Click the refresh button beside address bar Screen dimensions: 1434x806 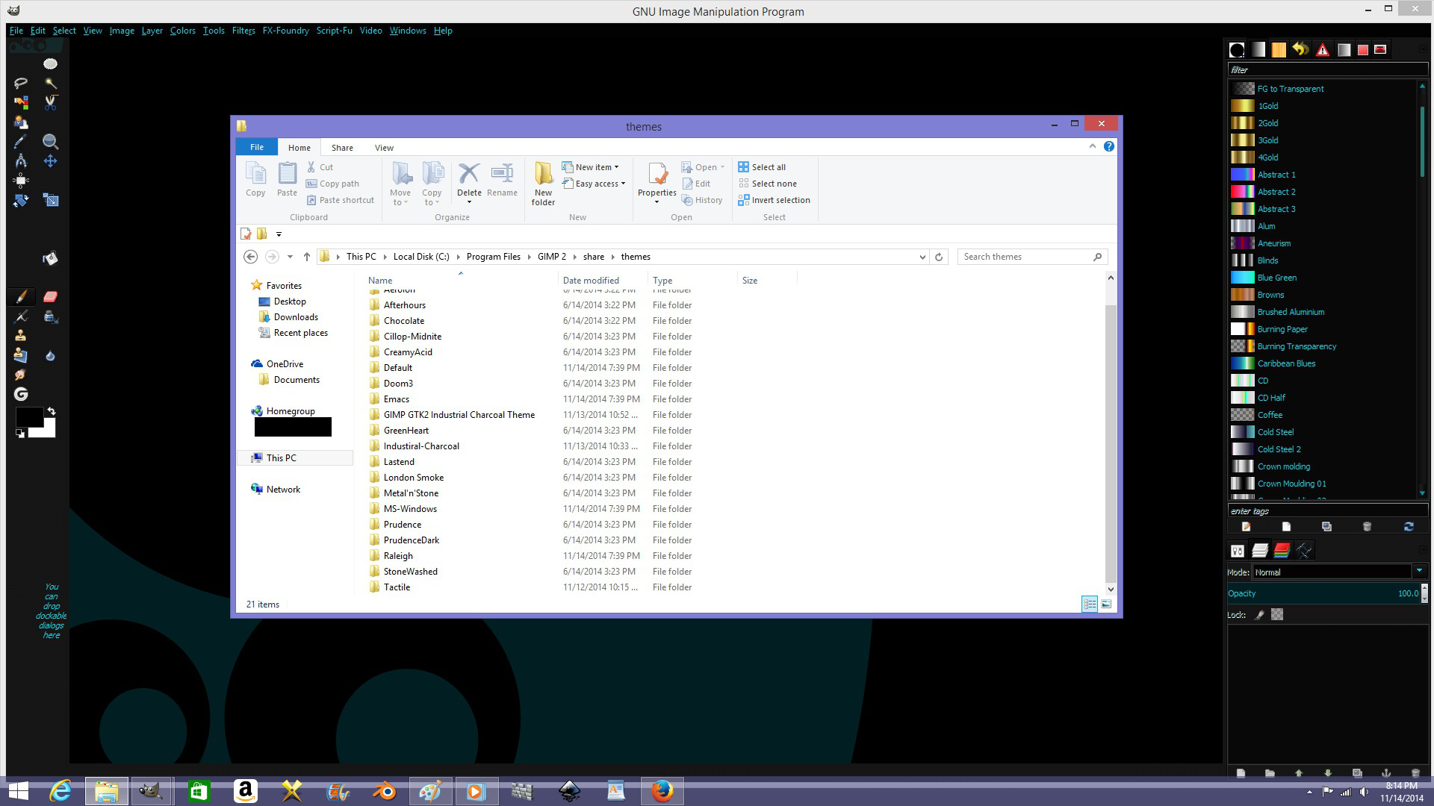point(939,257)
